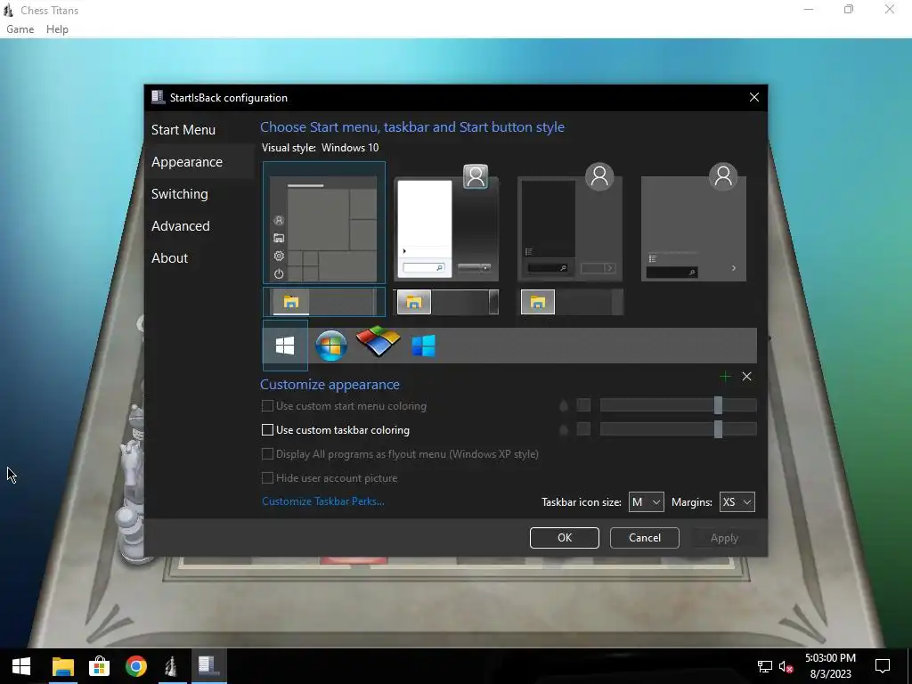Enable Use custom taskbar coloring
The image size is (912, 684).
click(267, 430)
